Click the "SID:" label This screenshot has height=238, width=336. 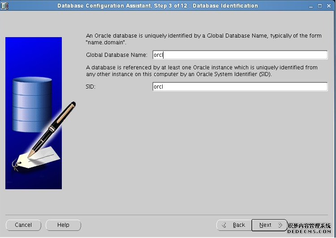coord(90,87)
